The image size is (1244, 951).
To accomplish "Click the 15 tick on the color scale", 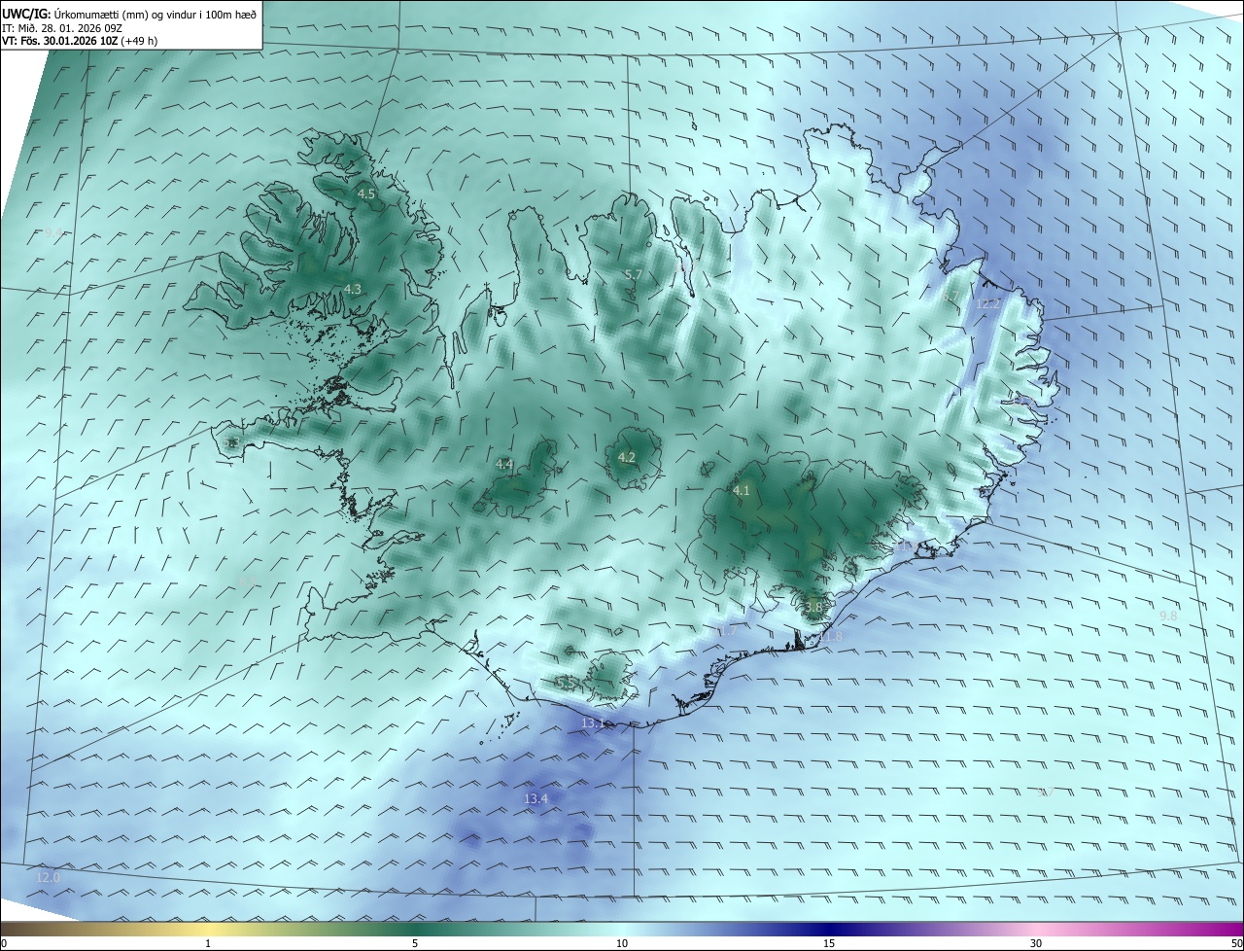I will (829, 943).
